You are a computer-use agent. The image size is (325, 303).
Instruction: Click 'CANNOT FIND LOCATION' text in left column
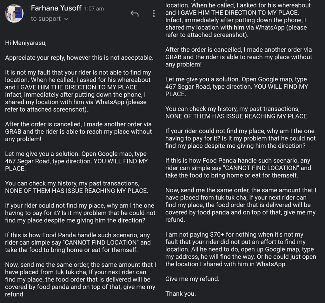pyautogui.click(x=101, y=242)
